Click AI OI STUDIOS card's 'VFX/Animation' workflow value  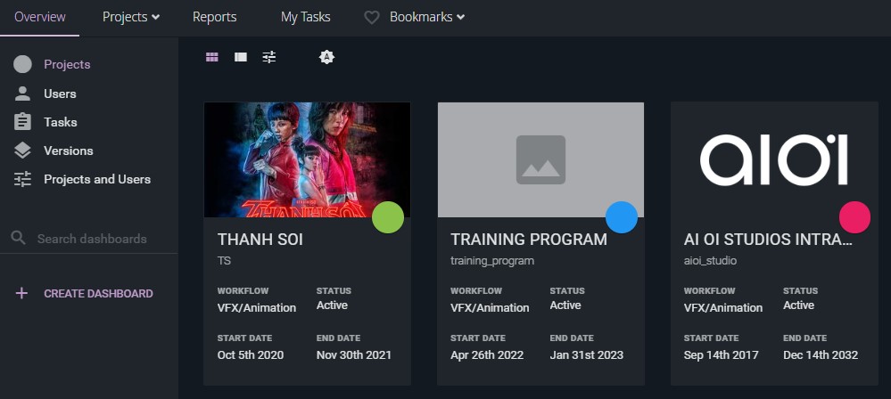tap(723, 307)
